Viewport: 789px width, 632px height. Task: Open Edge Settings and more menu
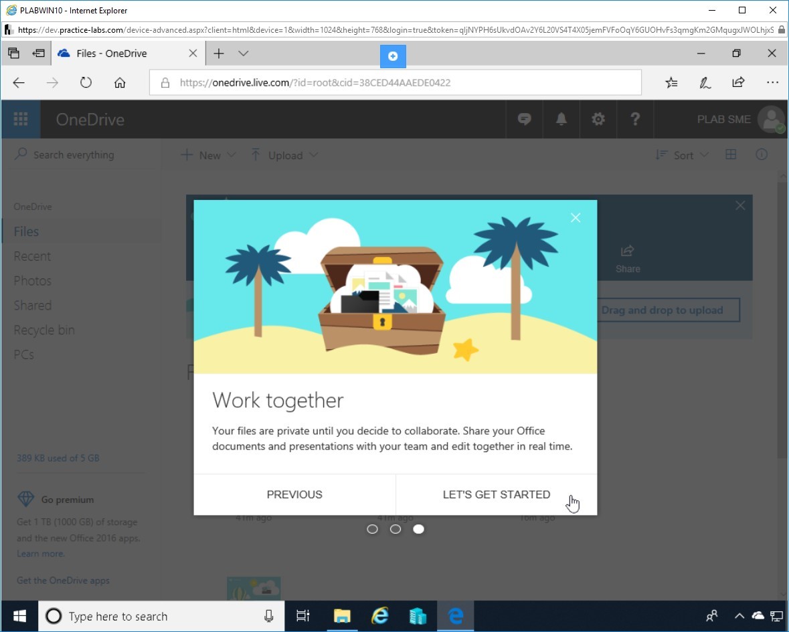[x=772, y=83]
